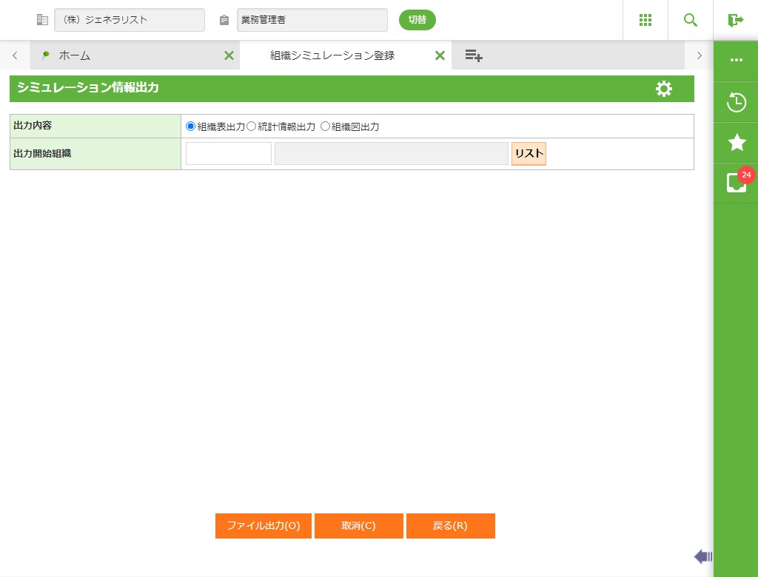This screenshot has width=758, height=577.
Task: Click the 切替 button
Action: [417, 20]
